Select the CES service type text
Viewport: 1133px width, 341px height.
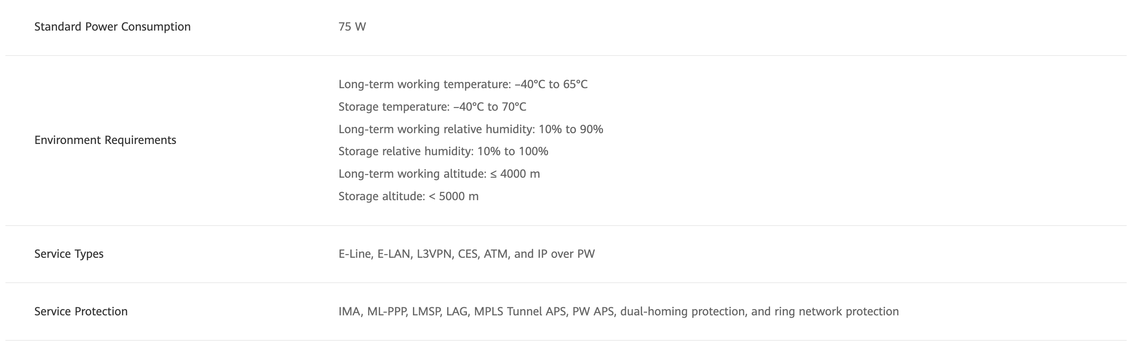467,254
